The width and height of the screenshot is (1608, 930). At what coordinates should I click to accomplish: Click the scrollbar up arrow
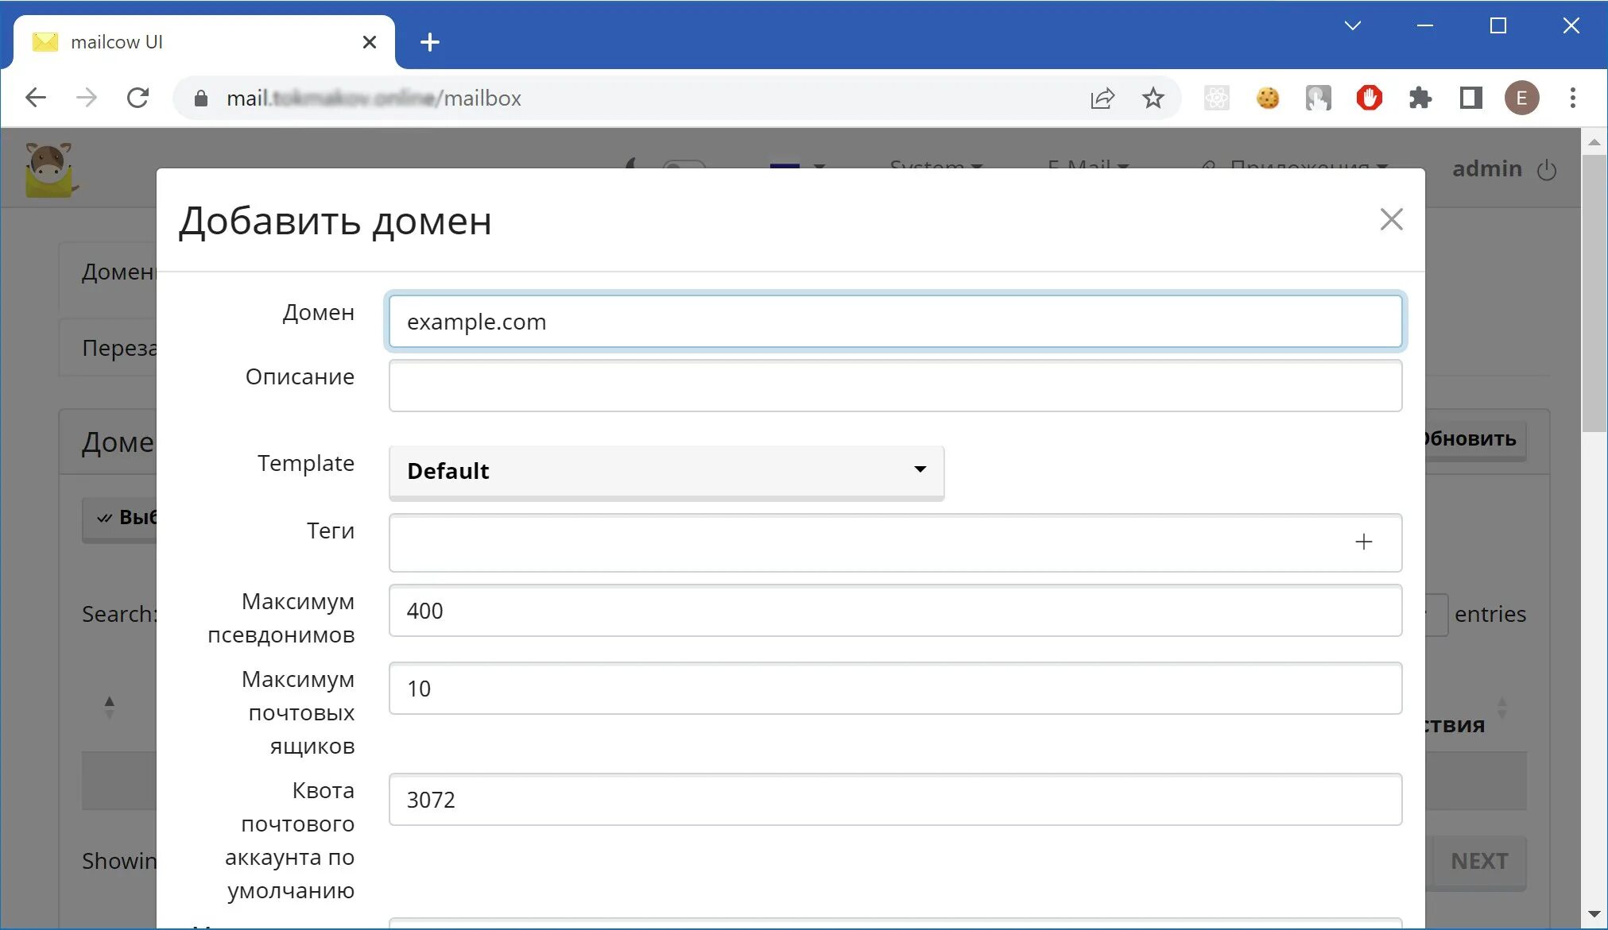click(1594, 142)
